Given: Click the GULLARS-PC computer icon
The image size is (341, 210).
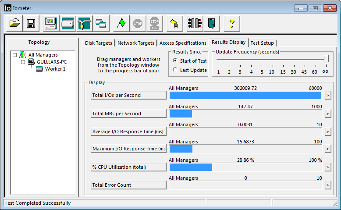Looking at the screenshot, I should [x=31, y=62].
